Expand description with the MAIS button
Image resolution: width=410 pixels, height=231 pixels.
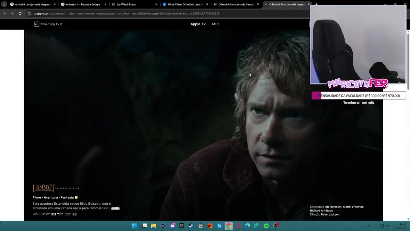(115, 208)
